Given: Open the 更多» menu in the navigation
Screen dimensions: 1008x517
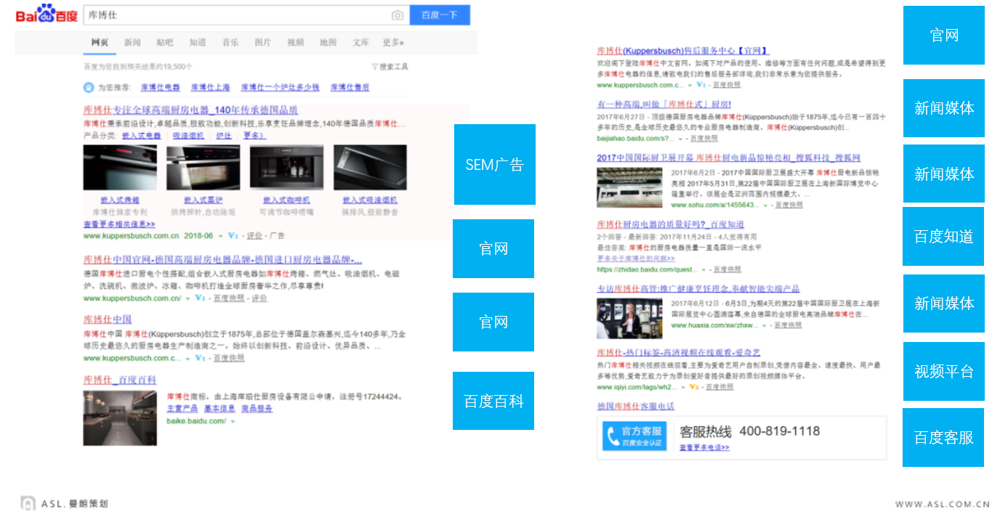Looking at the screenshot, I should click(393, 43).
